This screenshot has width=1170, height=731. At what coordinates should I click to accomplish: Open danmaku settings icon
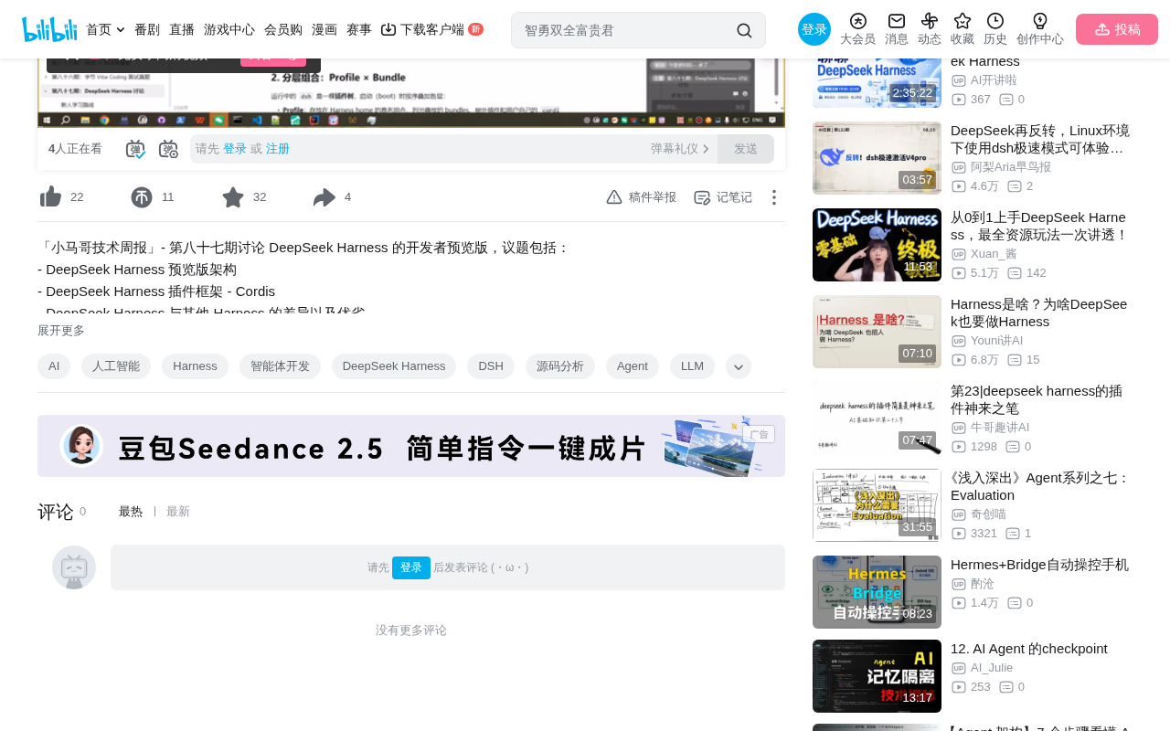168,149
